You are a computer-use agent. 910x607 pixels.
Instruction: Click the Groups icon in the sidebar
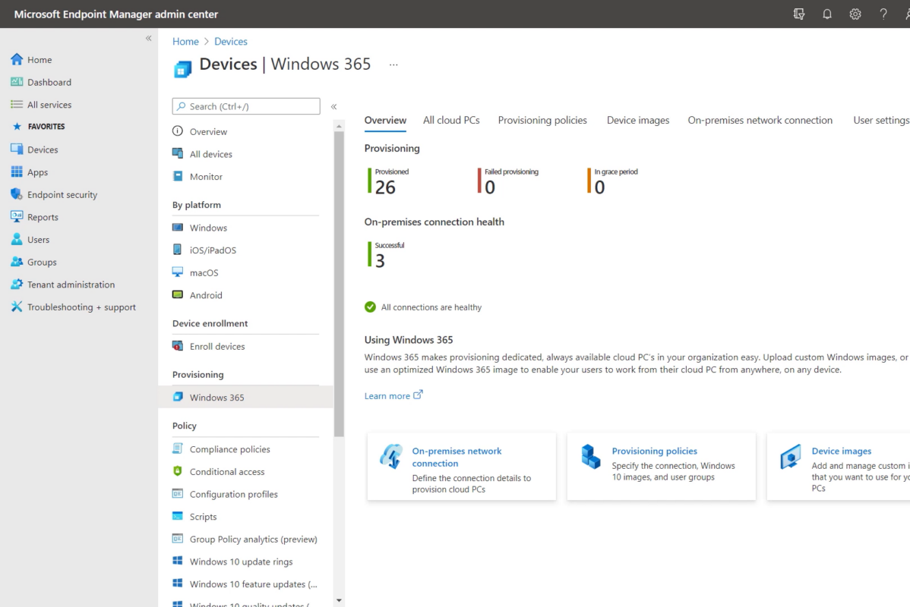click(x=17, y=262)
